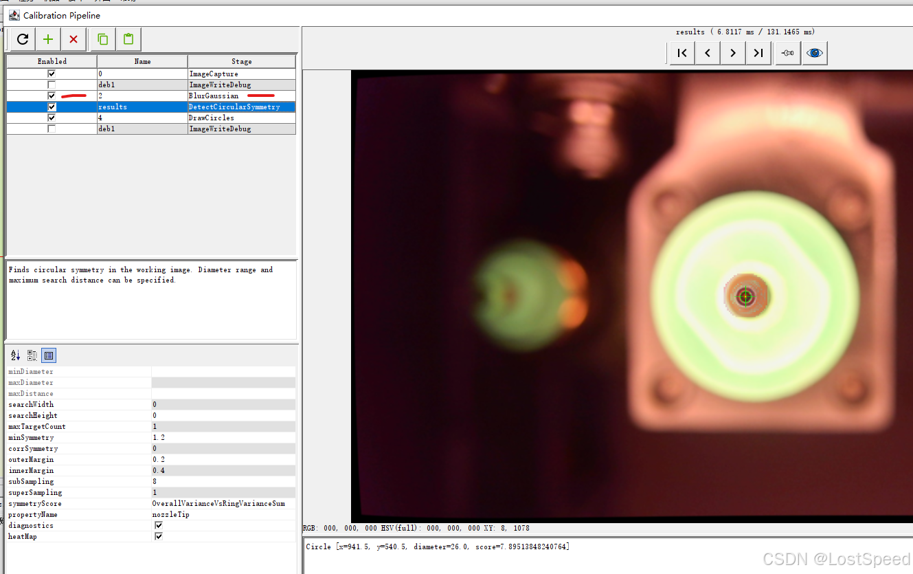Click the Calibration Pipeline window icon
This screenshot has height=574, width=913.
pyautogui.click(x=14, y=15)
